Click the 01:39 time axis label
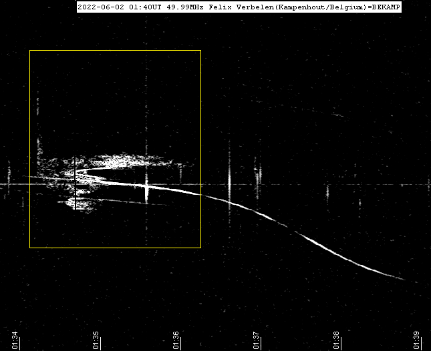This screenshot has width=431, height=351. [x=416, y=340]
